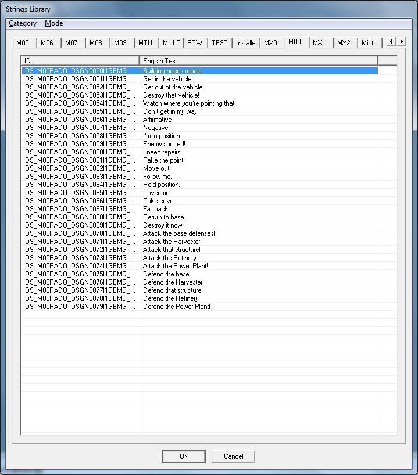Sort by the ID column header
This screenshot has width=418, height=475.
(x=80, y=60)
